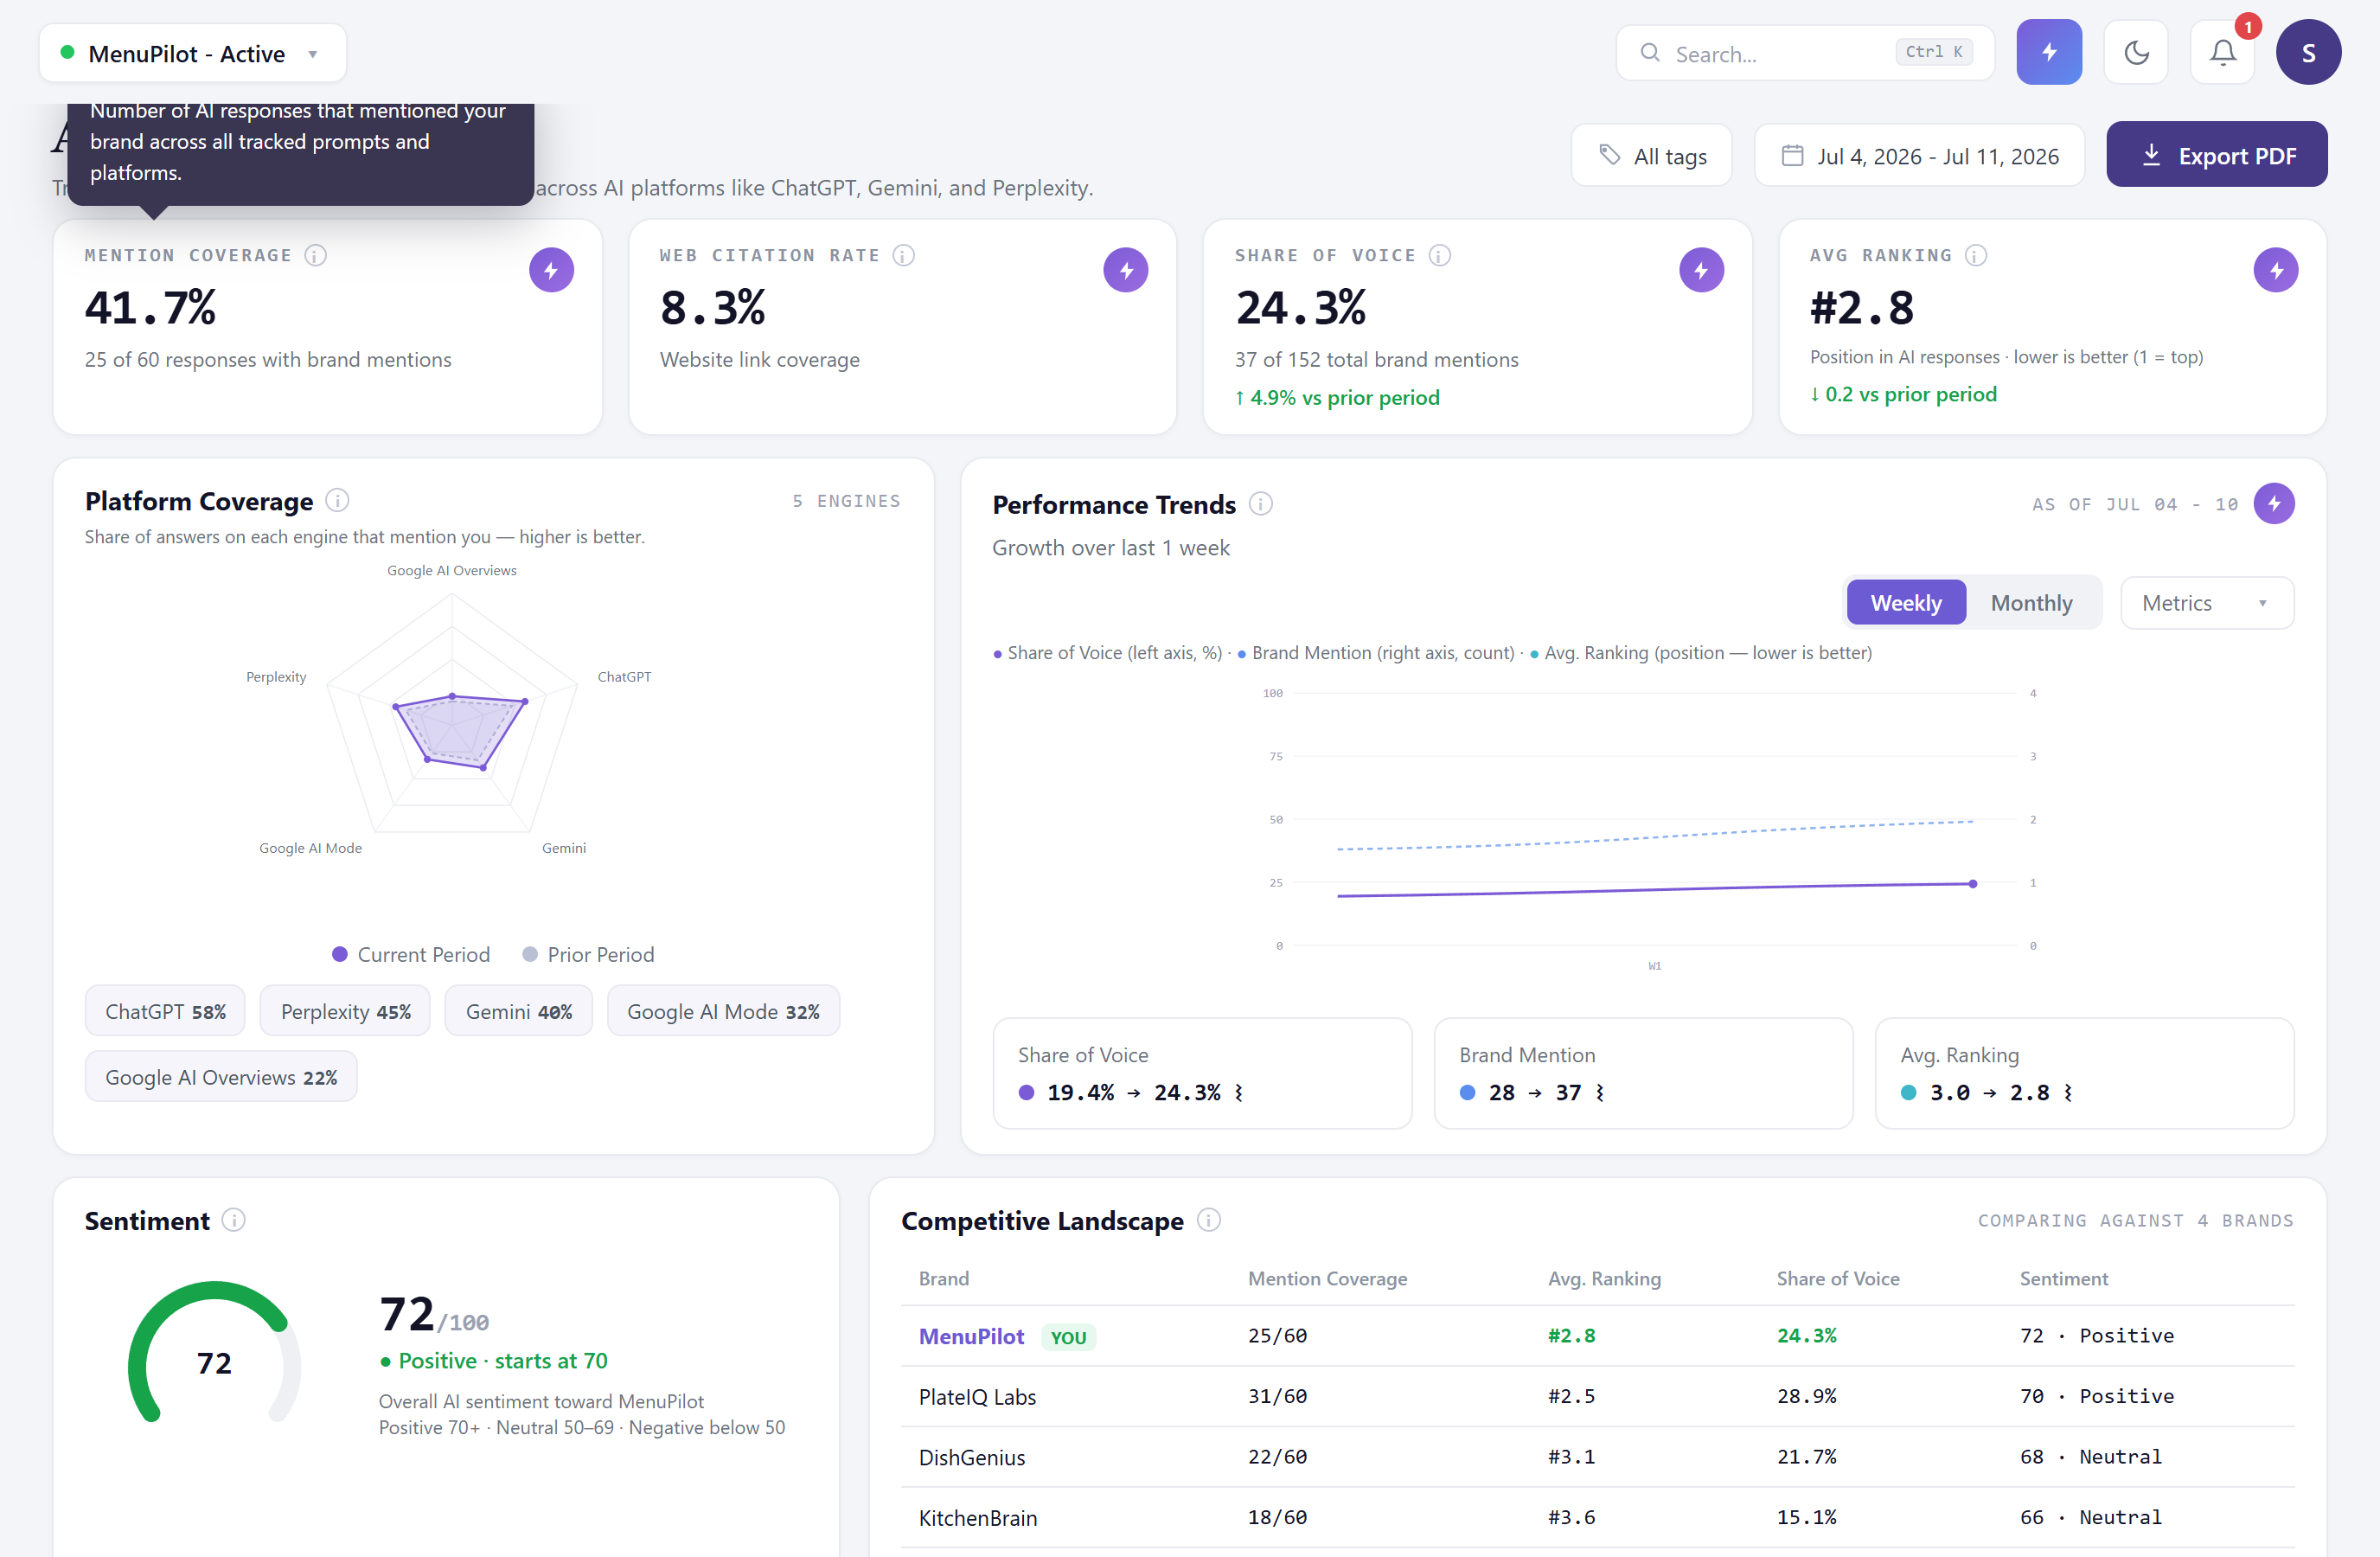Click the lightning bolt button in the header
The width and height of the screenshot is (2380, 1557).
pos(2048,52)
